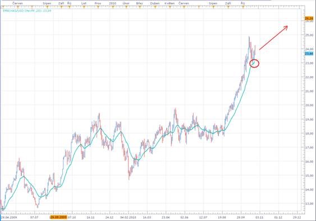Viewport: 316px width, 221px height.
Task: Click the timeline marker below Duben
Action: [x=155, y=7]
